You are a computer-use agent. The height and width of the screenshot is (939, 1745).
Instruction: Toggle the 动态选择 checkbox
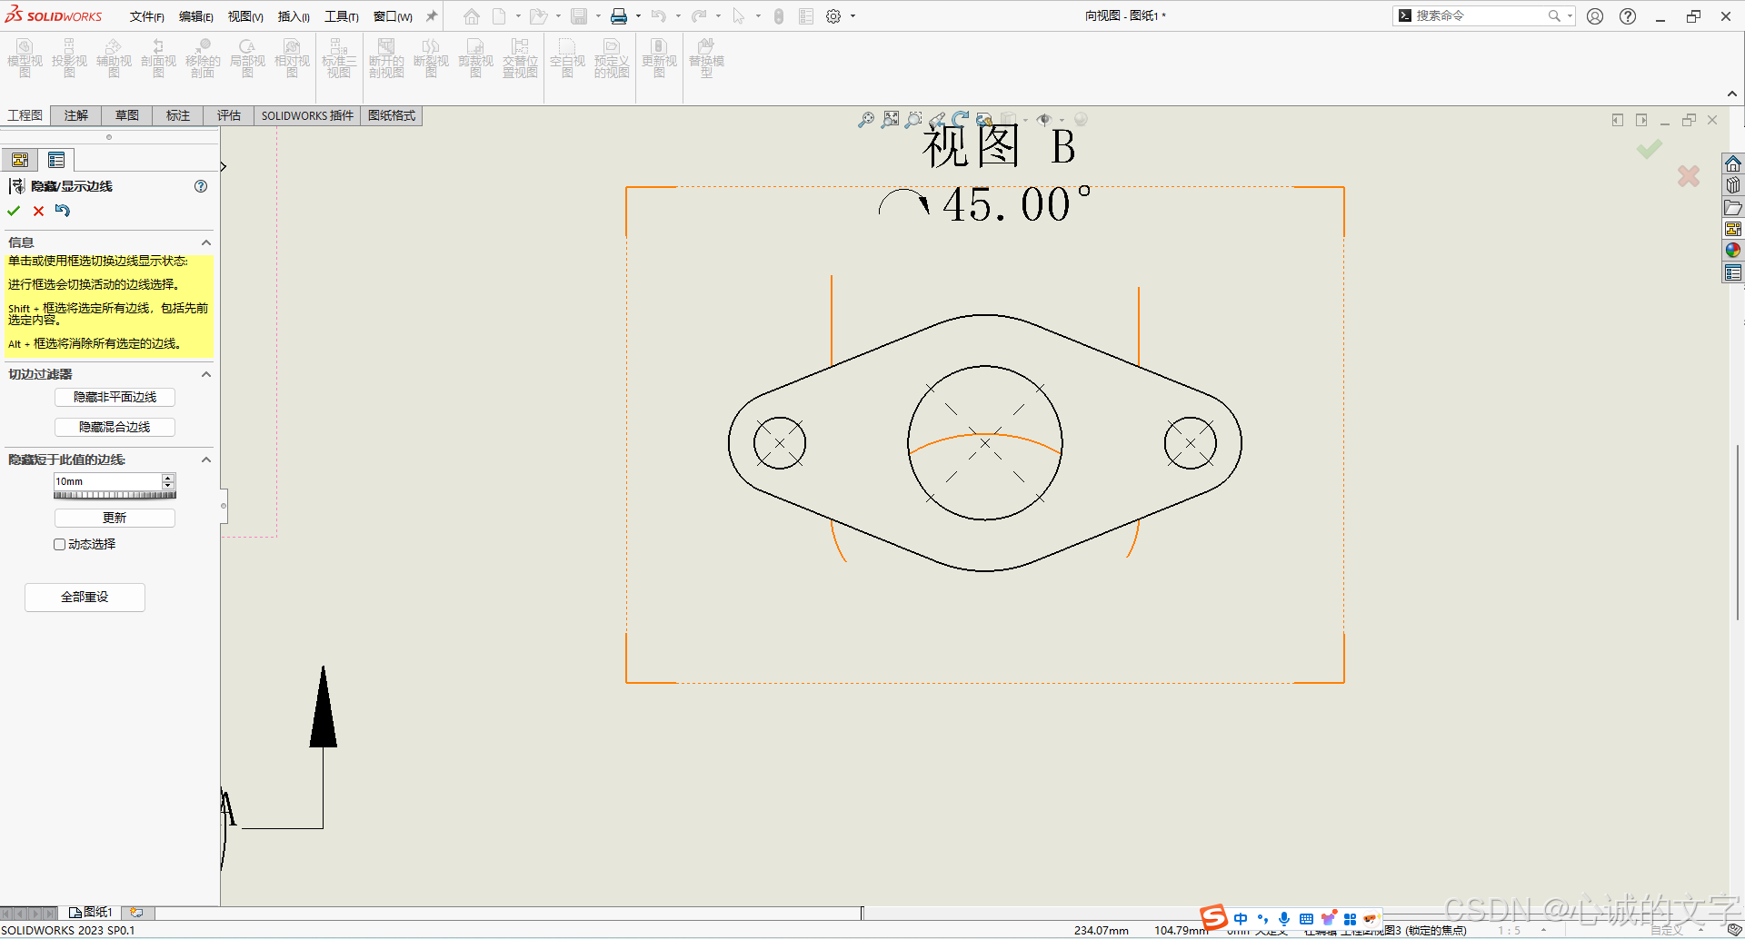(59, 545)
